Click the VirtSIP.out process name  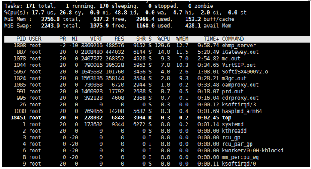(239, 65)
